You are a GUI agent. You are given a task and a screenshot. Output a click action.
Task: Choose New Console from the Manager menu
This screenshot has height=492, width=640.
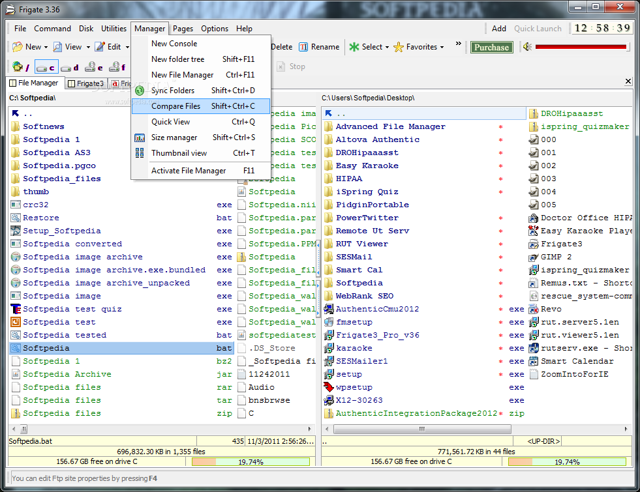click(201, 44)
